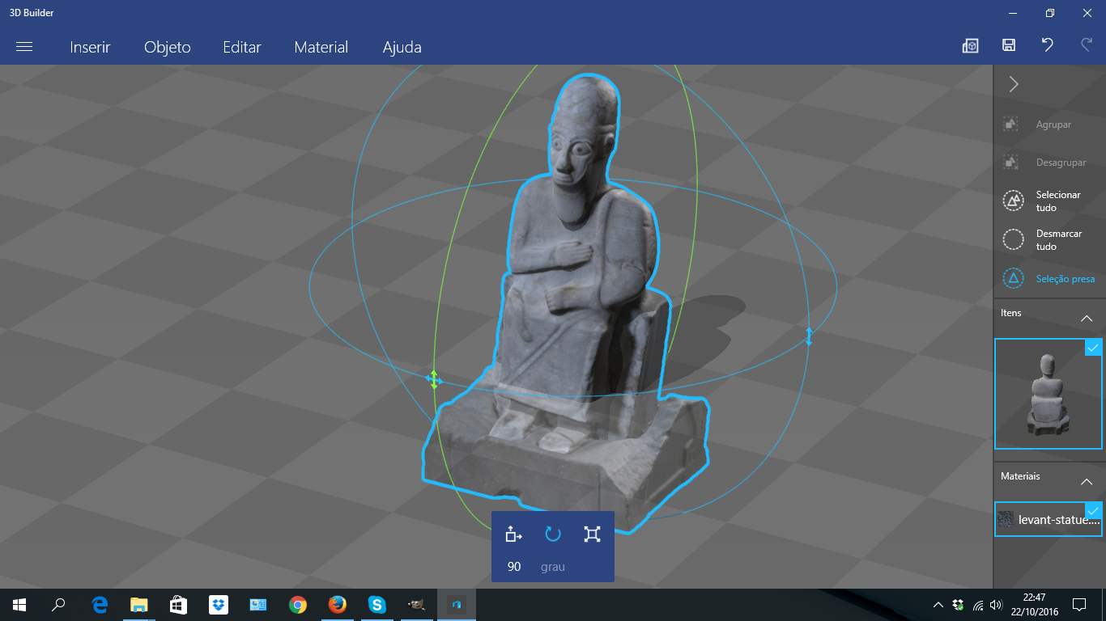Toggle the Seleção presa option

click(x=1049, y=279)
